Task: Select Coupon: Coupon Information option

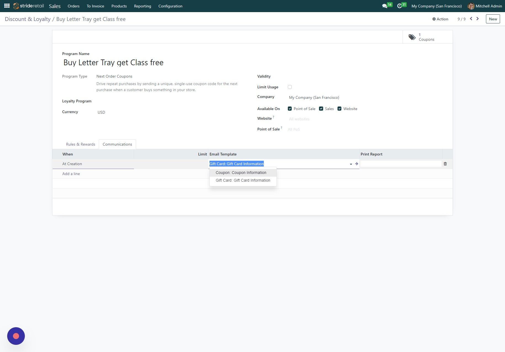Action: (x=243, y=173)
